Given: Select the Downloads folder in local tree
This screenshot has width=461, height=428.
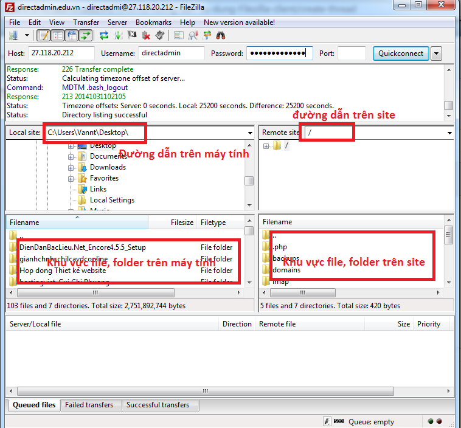Looking at the screenshot, I should click(108, 167).
